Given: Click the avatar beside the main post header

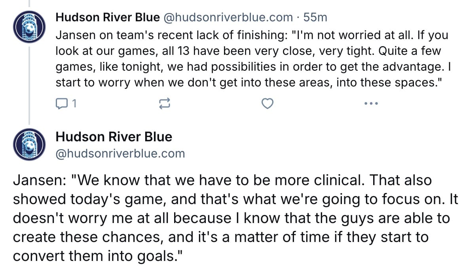Looking at the screenshot, I should (x=29, y=144).
